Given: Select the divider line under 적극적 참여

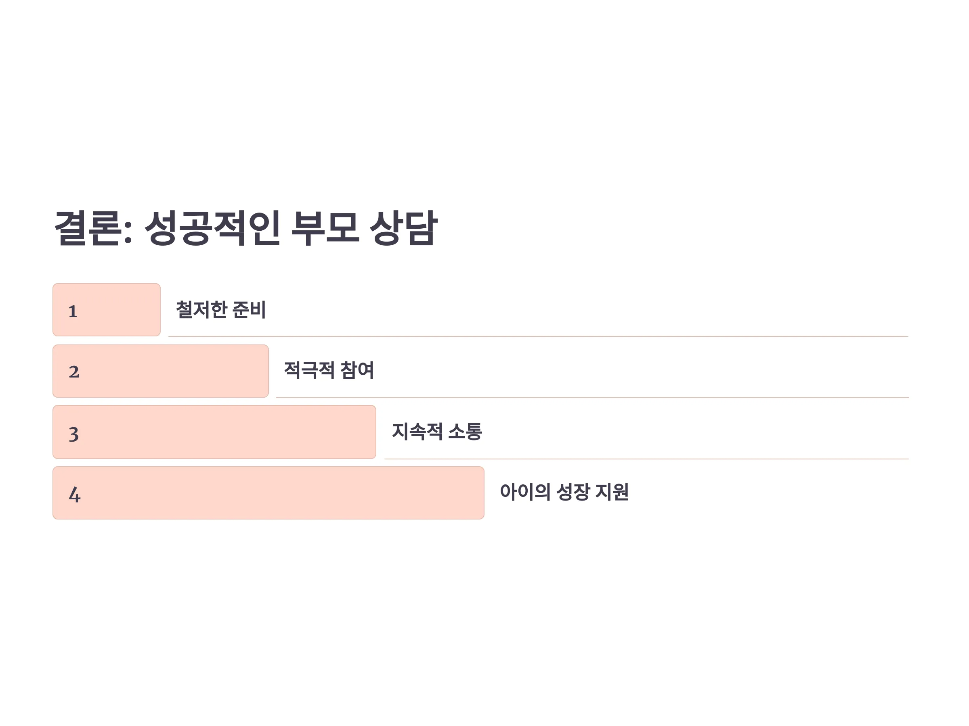Looking at the screenshot, I should [593, 398].
